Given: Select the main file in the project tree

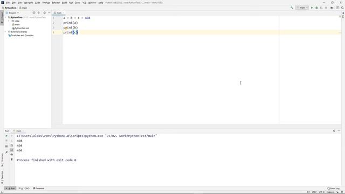Looking at the screenshot, I should (16, 24).
